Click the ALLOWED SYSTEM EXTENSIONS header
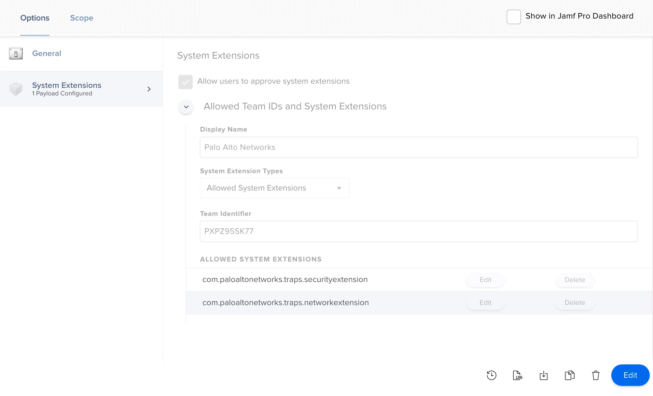The image size is (653, 396). point(261,259)
